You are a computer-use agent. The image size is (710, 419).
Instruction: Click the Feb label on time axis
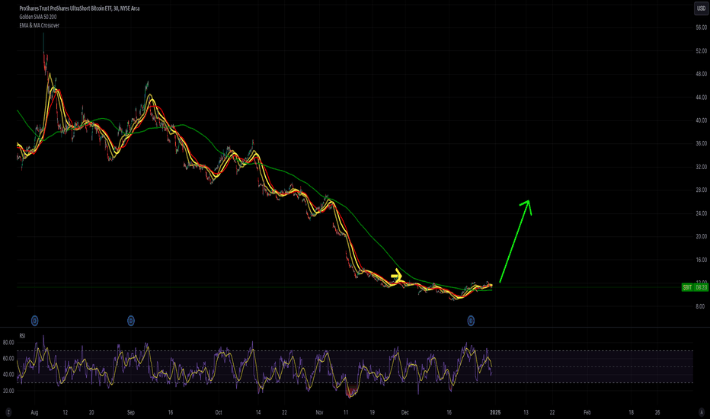587,412
